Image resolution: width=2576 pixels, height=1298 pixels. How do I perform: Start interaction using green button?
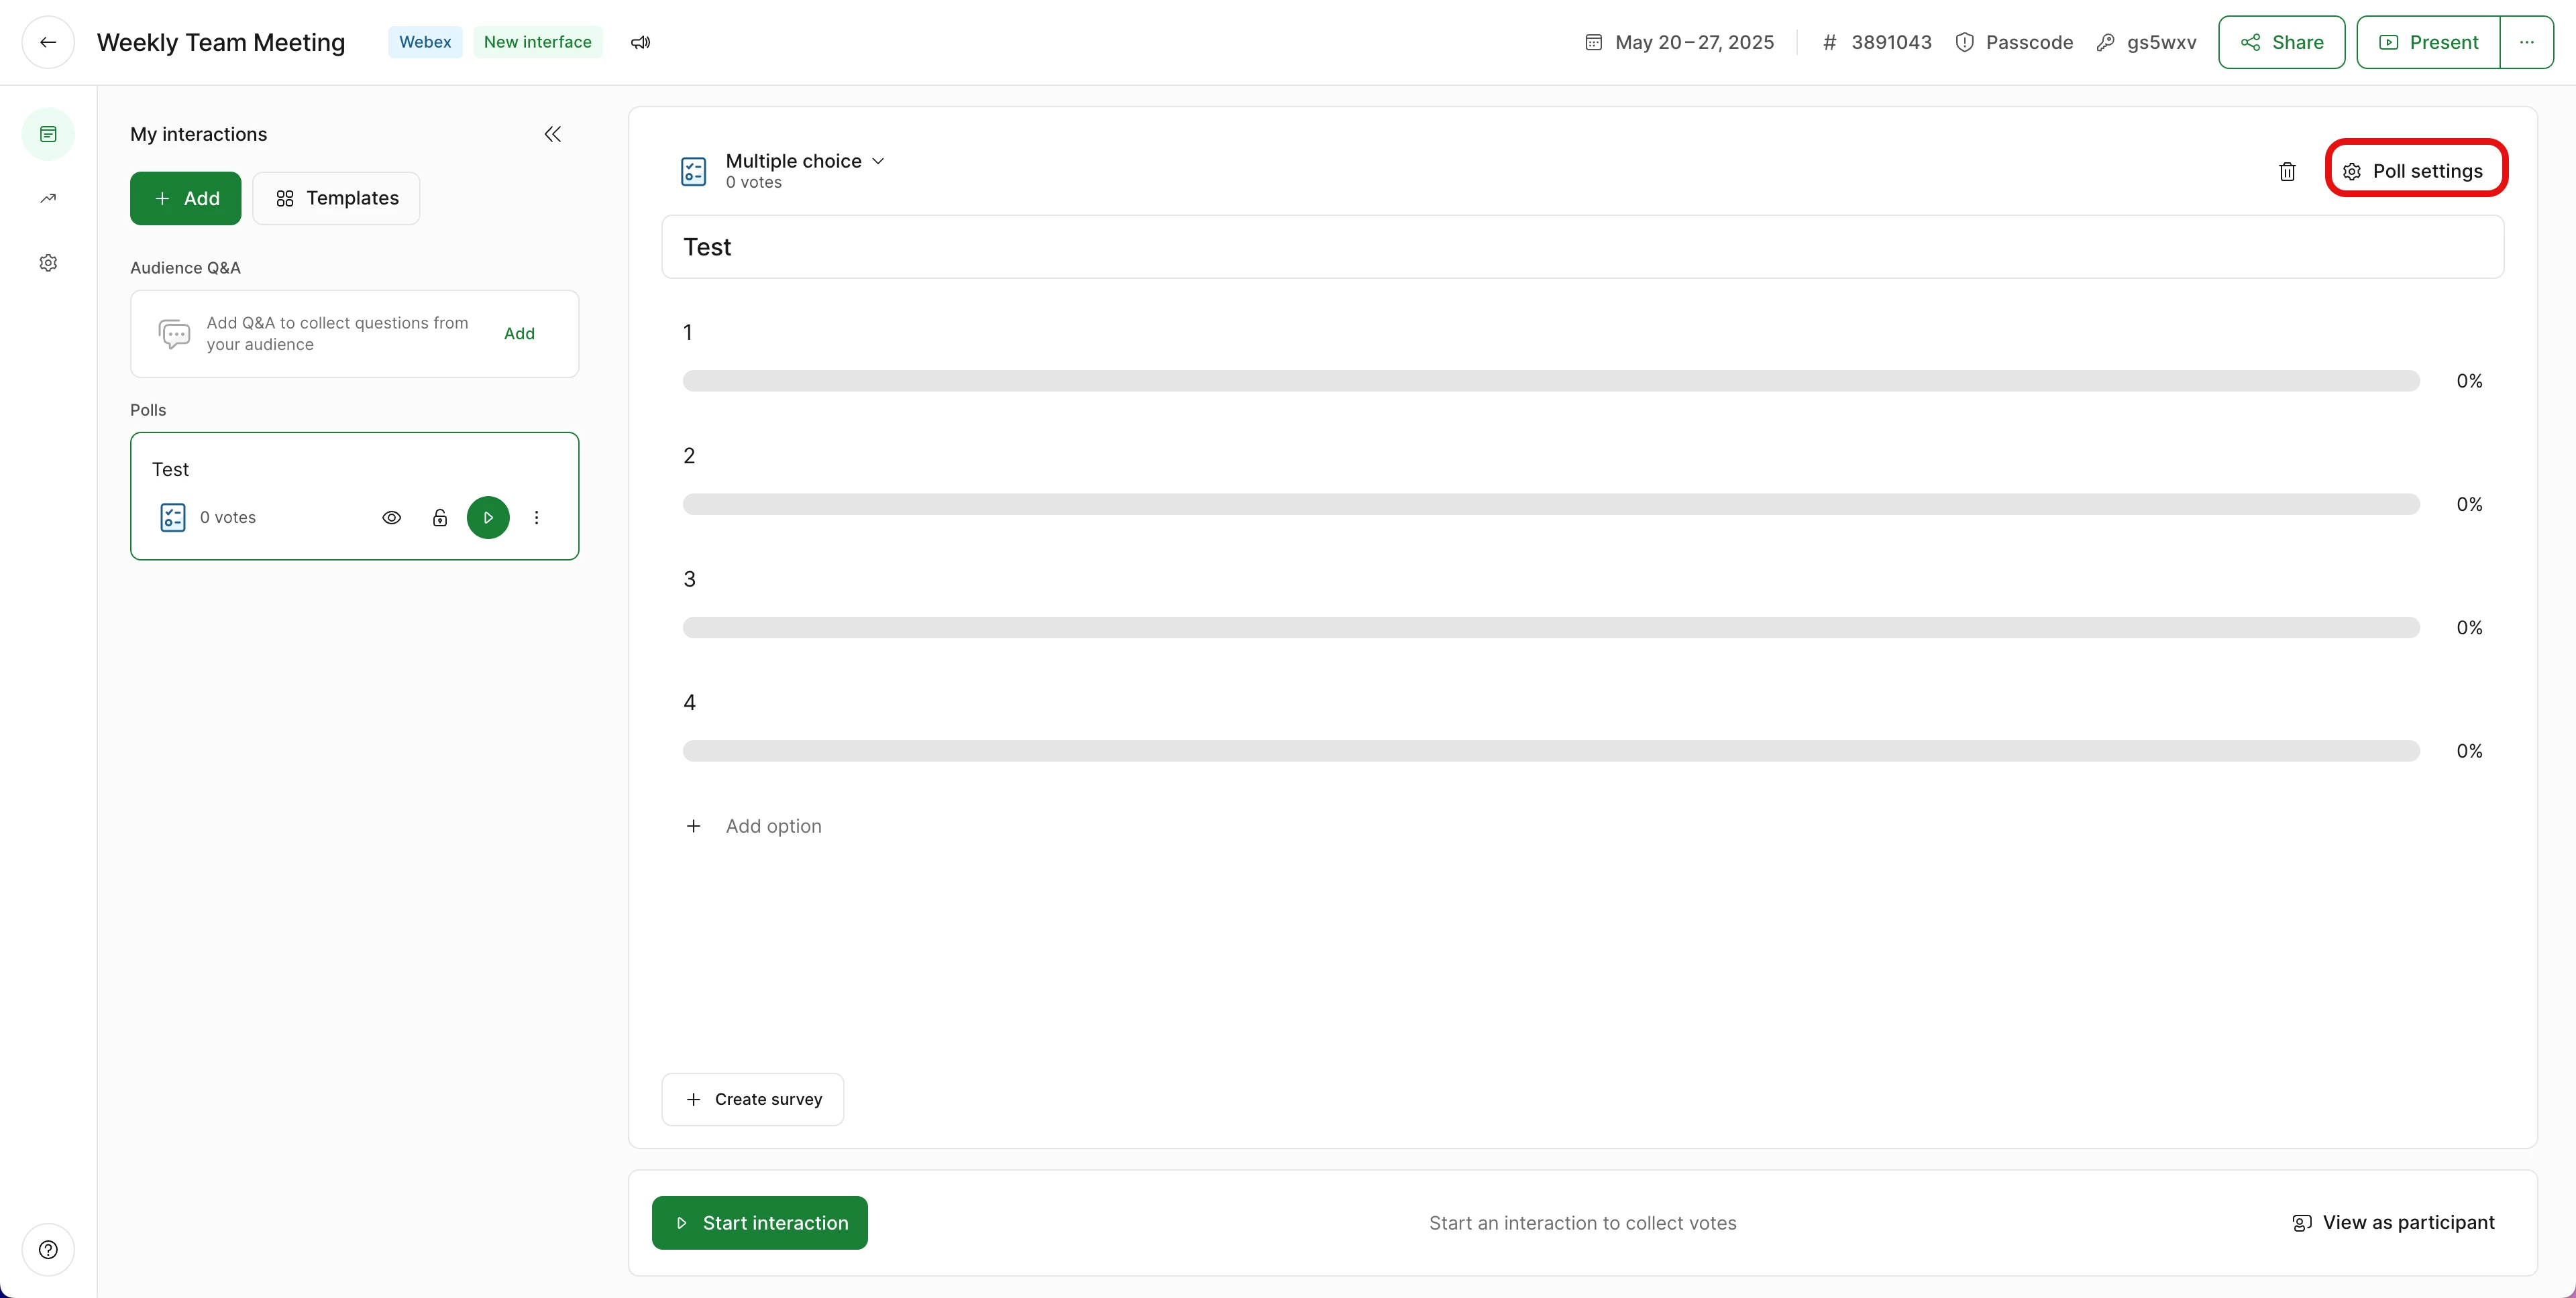760,1222
